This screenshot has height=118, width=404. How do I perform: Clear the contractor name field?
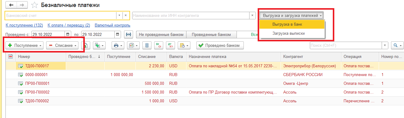(253, 15)
